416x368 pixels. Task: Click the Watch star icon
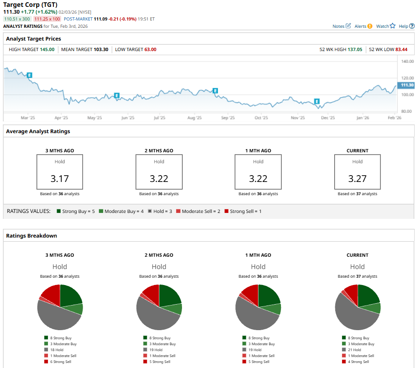coord(392,26)
